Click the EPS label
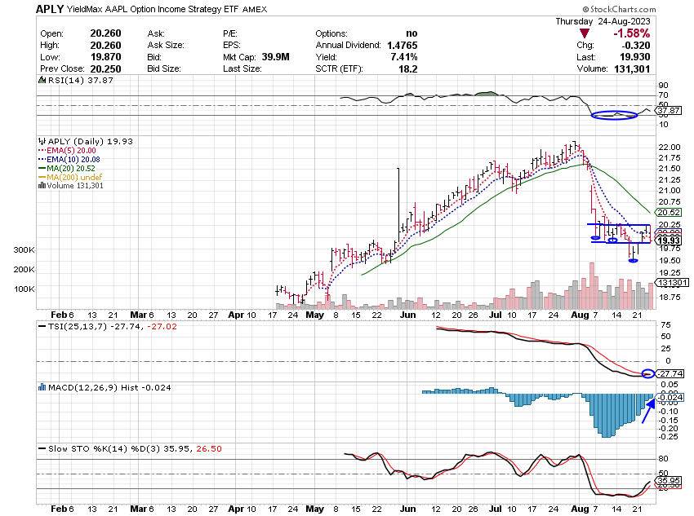The image size is (694, 516). click(232, 45)
